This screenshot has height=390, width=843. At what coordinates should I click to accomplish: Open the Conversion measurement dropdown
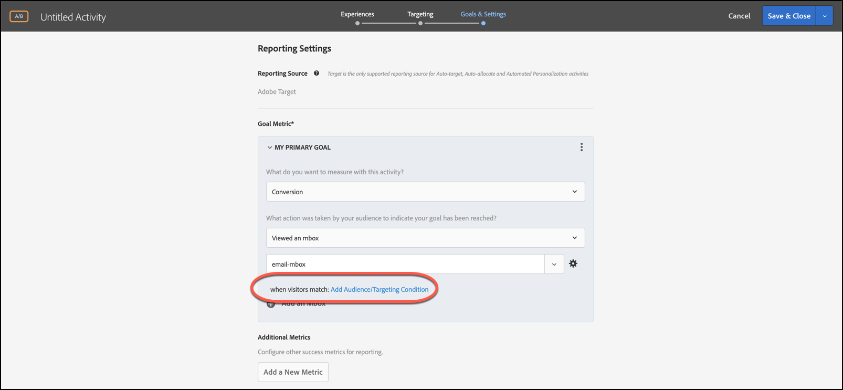click(425, 192)
